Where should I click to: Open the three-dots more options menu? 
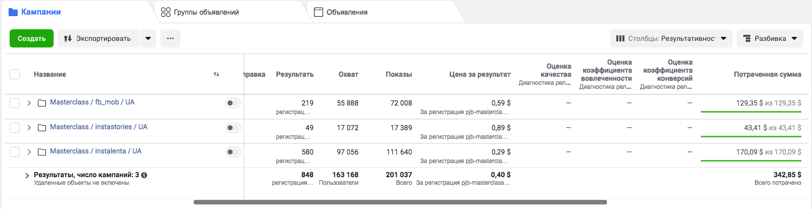point(170,38)
